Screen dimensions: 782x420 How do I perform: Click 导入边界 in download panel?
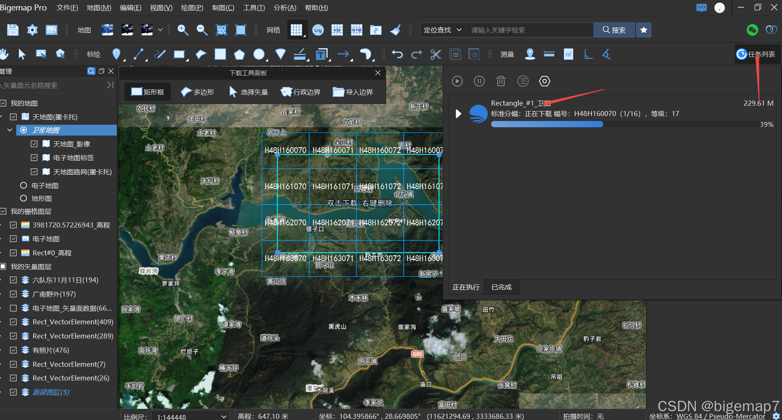point(353,92)
